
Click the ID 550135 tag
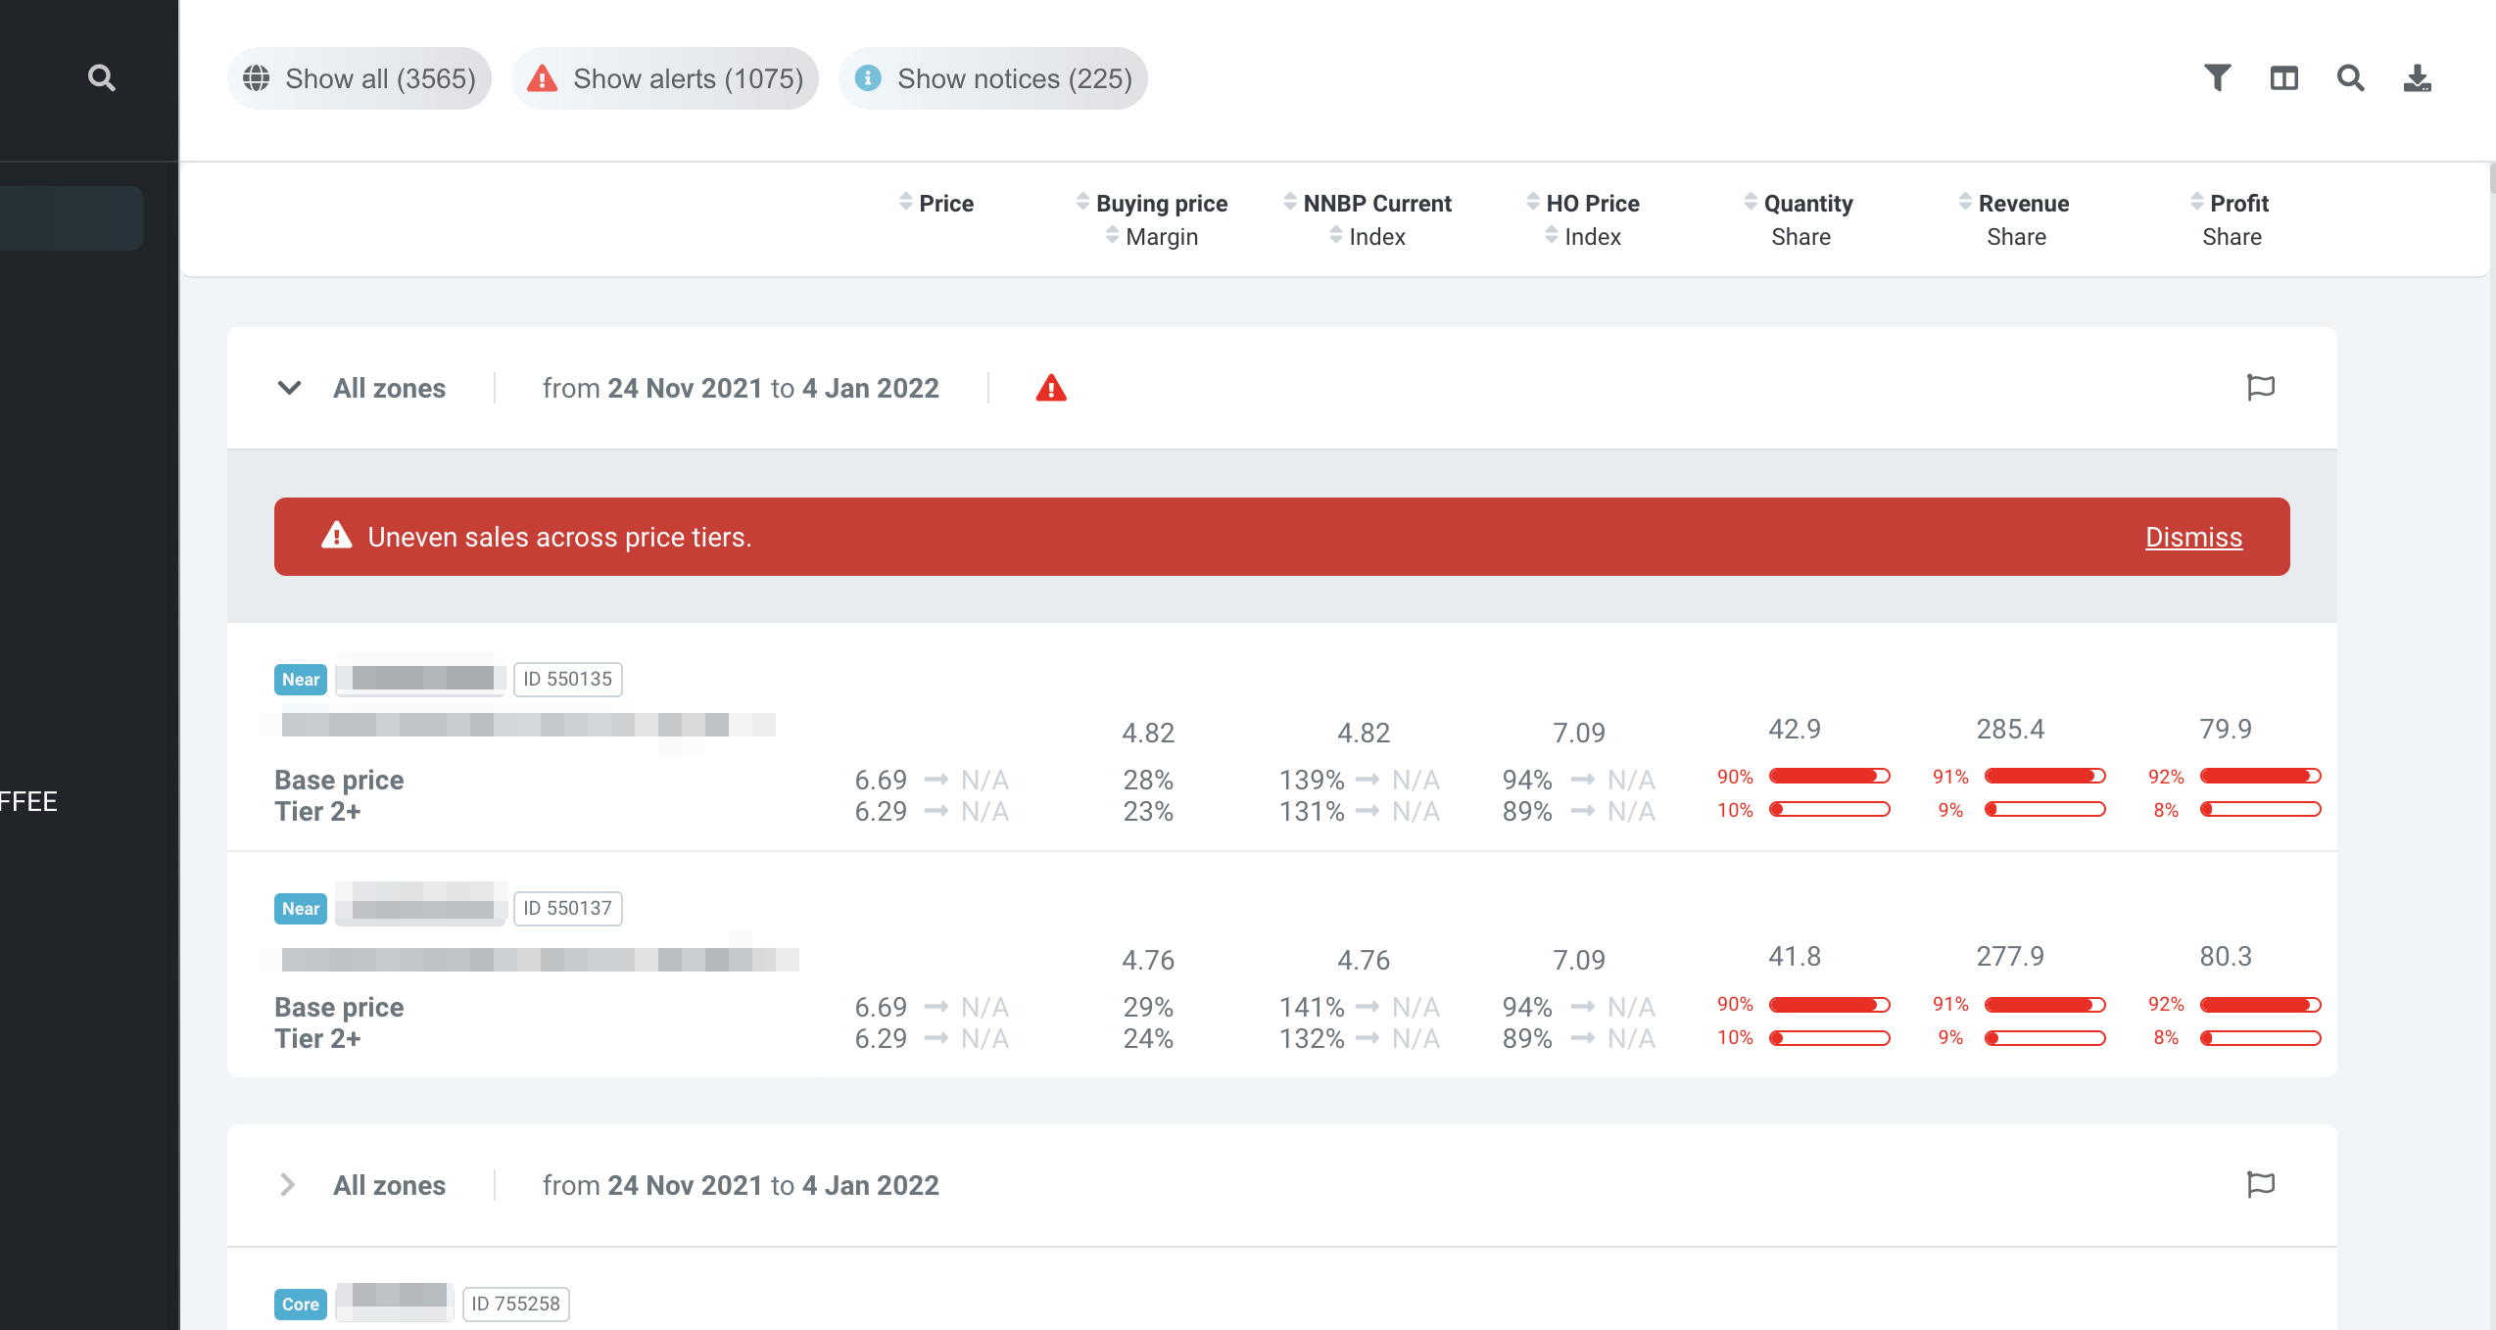tap(568, 679)
